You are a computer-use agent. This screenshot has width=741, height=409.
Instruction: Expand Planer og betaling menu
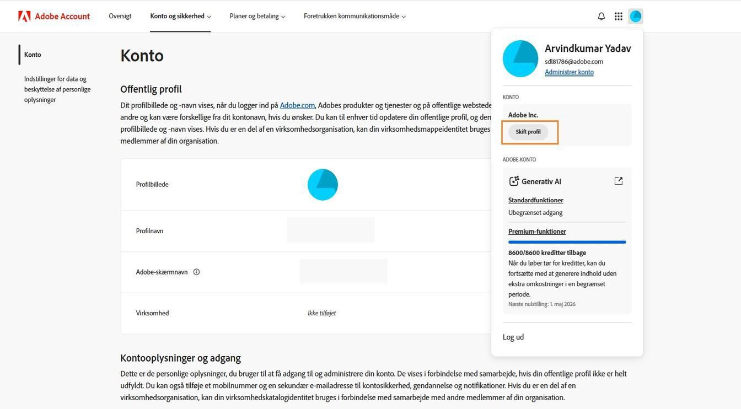click(257, 16)
